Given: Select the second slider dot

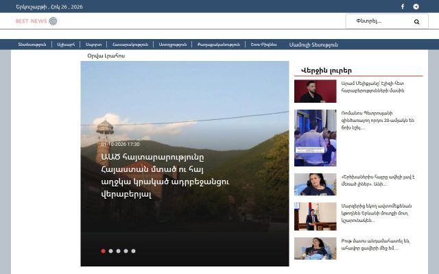Looking at the screenshot, I should 110,251.
